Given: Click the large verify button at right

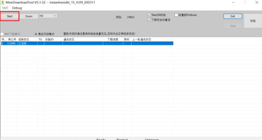Looking at the screenshot, I should click(x=253, y=21).
